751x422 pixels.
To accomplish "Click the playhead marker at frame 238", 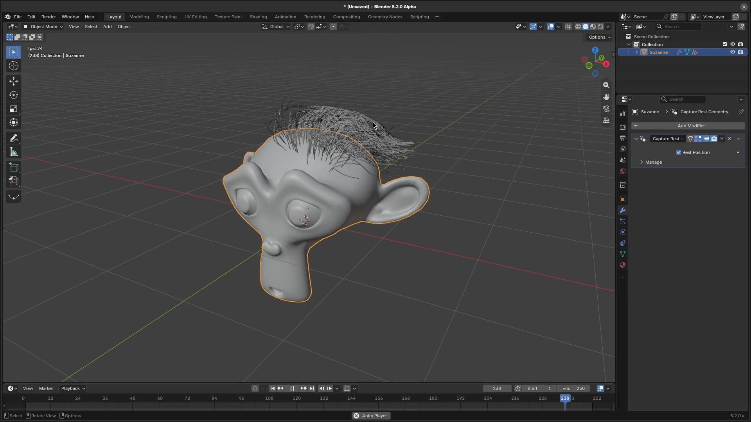I will (x=565, y=398).
